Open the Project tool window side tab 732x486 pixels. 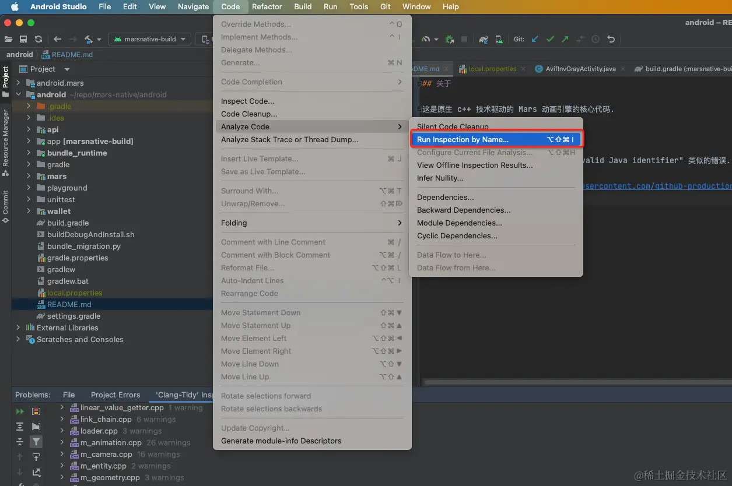[x=5, y=82]
